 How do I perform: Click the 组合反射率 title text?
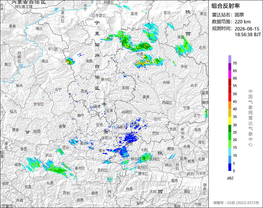226,6
